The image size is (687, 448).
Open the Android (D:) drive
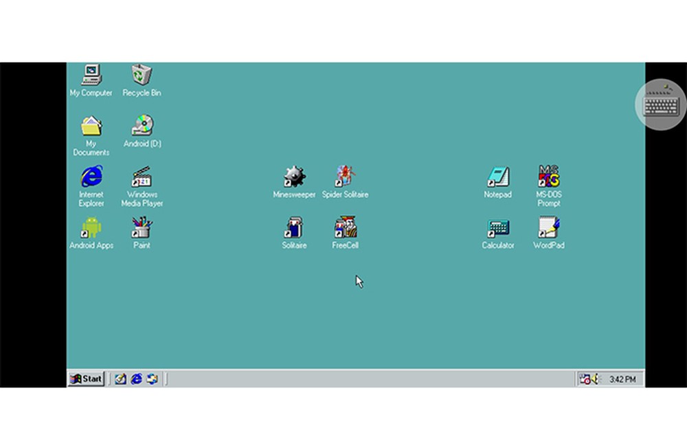(141, 126)
